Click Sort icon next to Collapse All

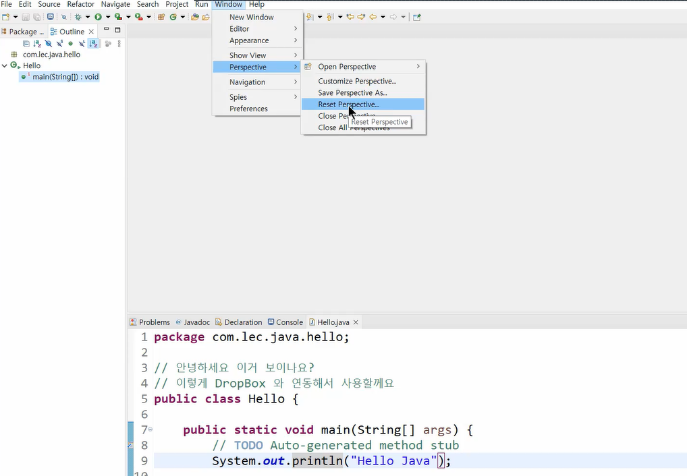[37, 44]
